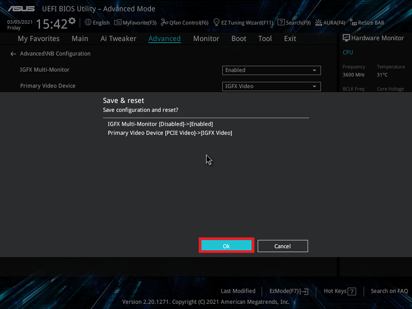Open Search(F9) tool
412x309 pixels.
click(x=294, y=23)
